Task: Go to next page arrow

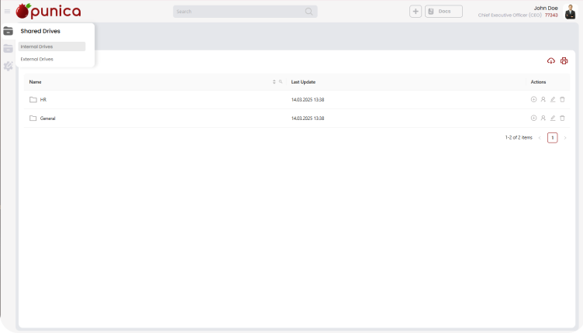Action: pos(565,138)
